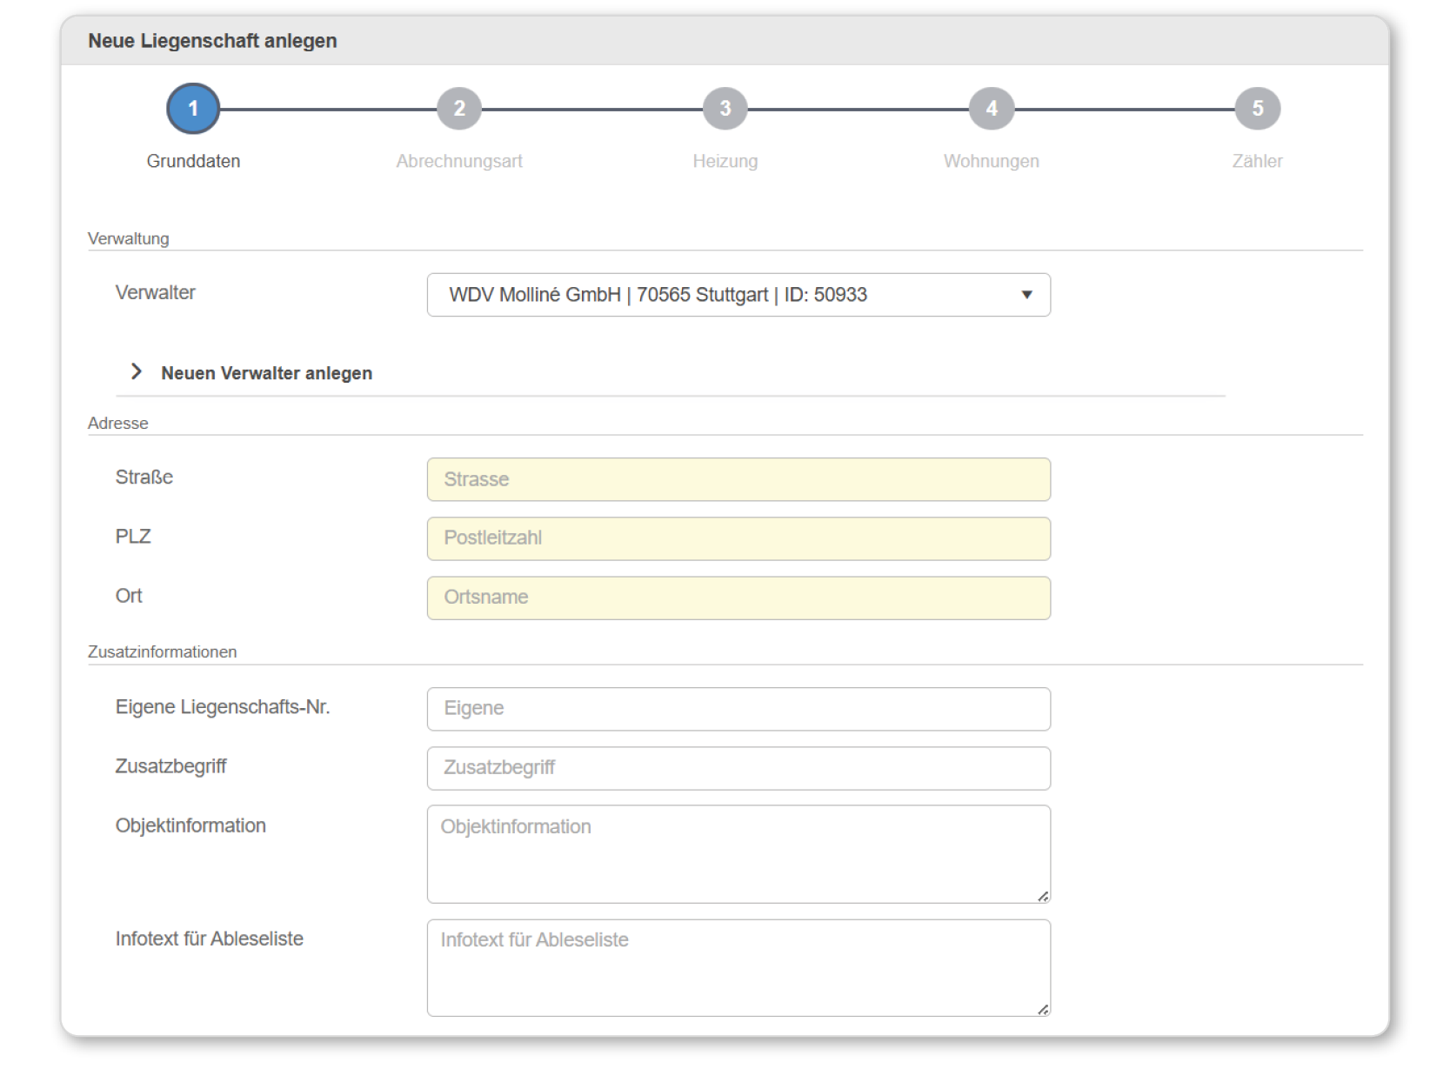Click the Infotext textarea resize handle
Screen dimensions: 1450x1069
1043,1009
